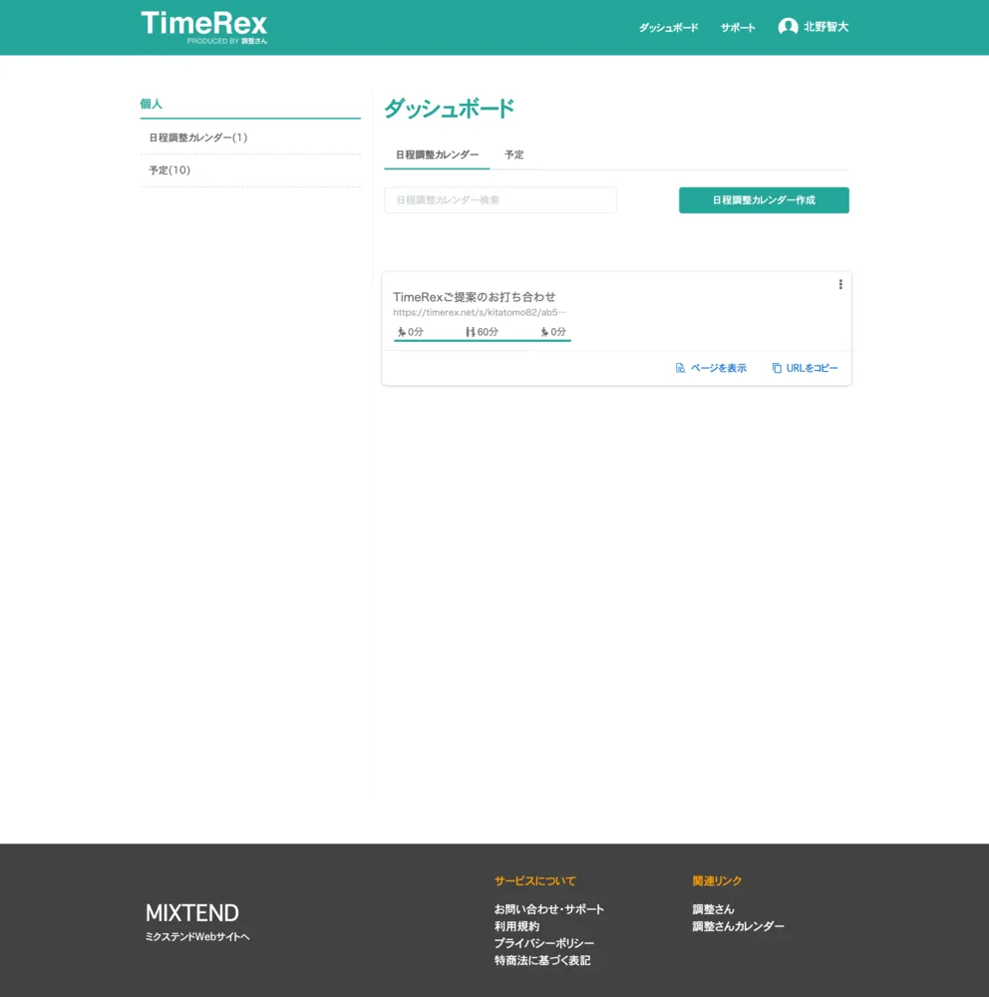This screenshot has height=997, width=989.
Task: Visit the 調整さんカレンダー footer link
Action: point(738,926)
